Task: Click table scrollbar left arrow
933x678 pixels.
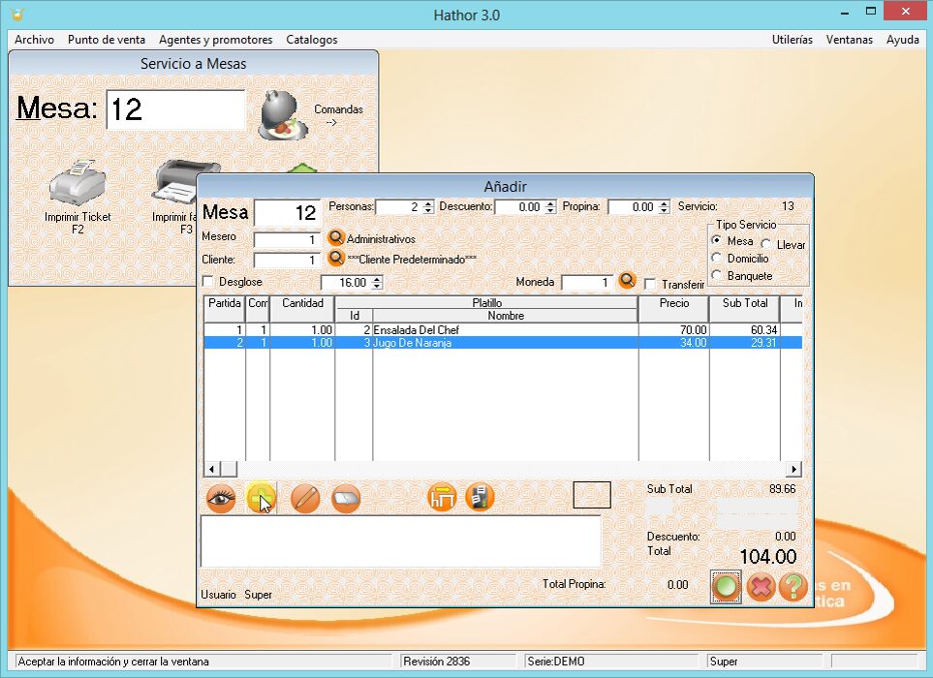Action: click(211, 469)
